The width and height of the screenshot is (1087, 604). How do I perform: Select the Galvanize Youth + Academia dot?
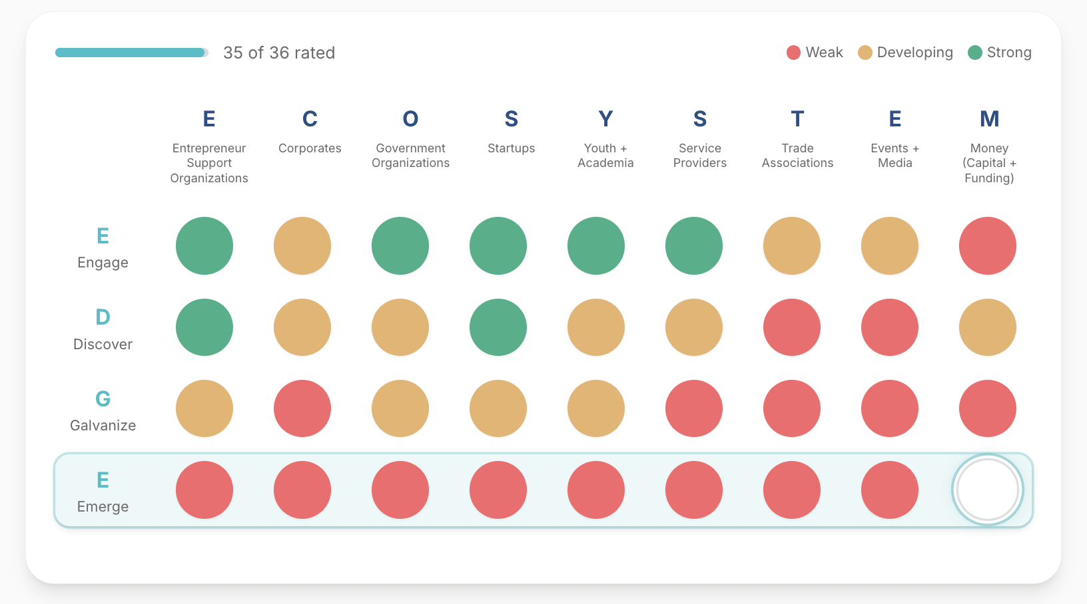[596, 408]
